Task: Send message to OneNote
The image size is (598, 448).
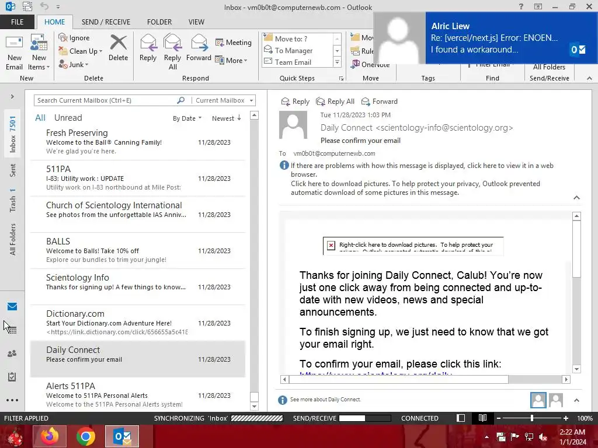Action: pos(370,64)
